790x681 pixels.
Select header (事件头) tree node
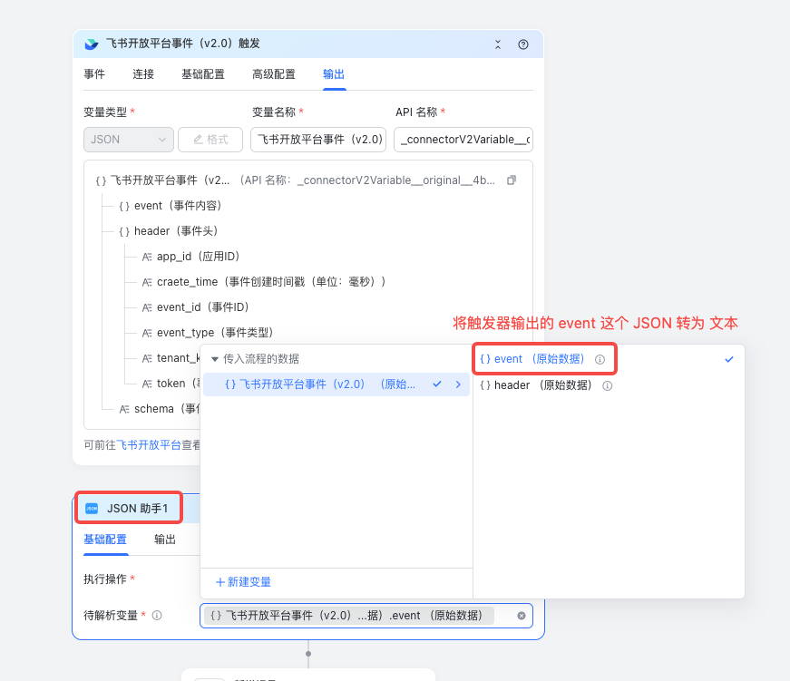169,231
